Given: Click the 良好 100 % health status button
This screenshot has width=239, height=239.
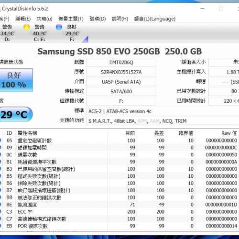Looking at the screenshot, I should 16,80.
